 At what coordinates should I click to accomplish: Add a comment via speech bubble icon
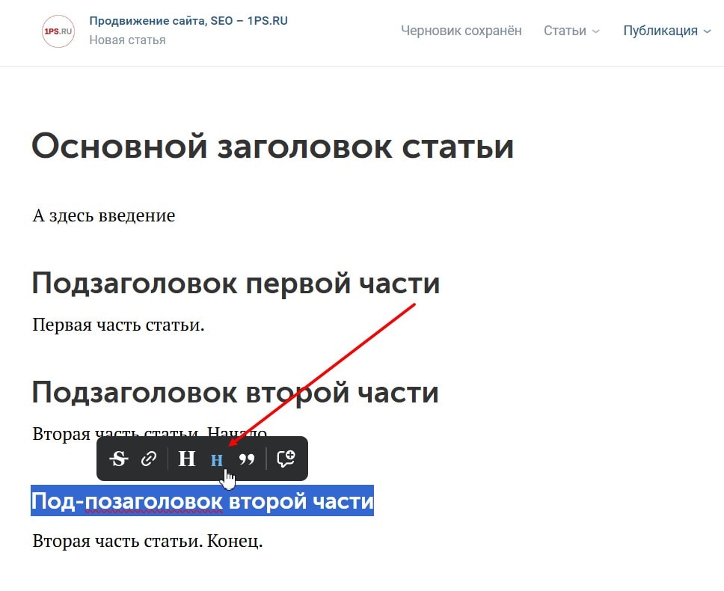pos(286,459)
